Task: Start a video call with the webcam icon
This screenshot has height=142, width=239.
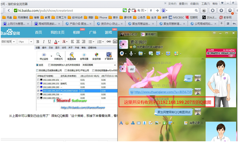Action: point(122,53)
